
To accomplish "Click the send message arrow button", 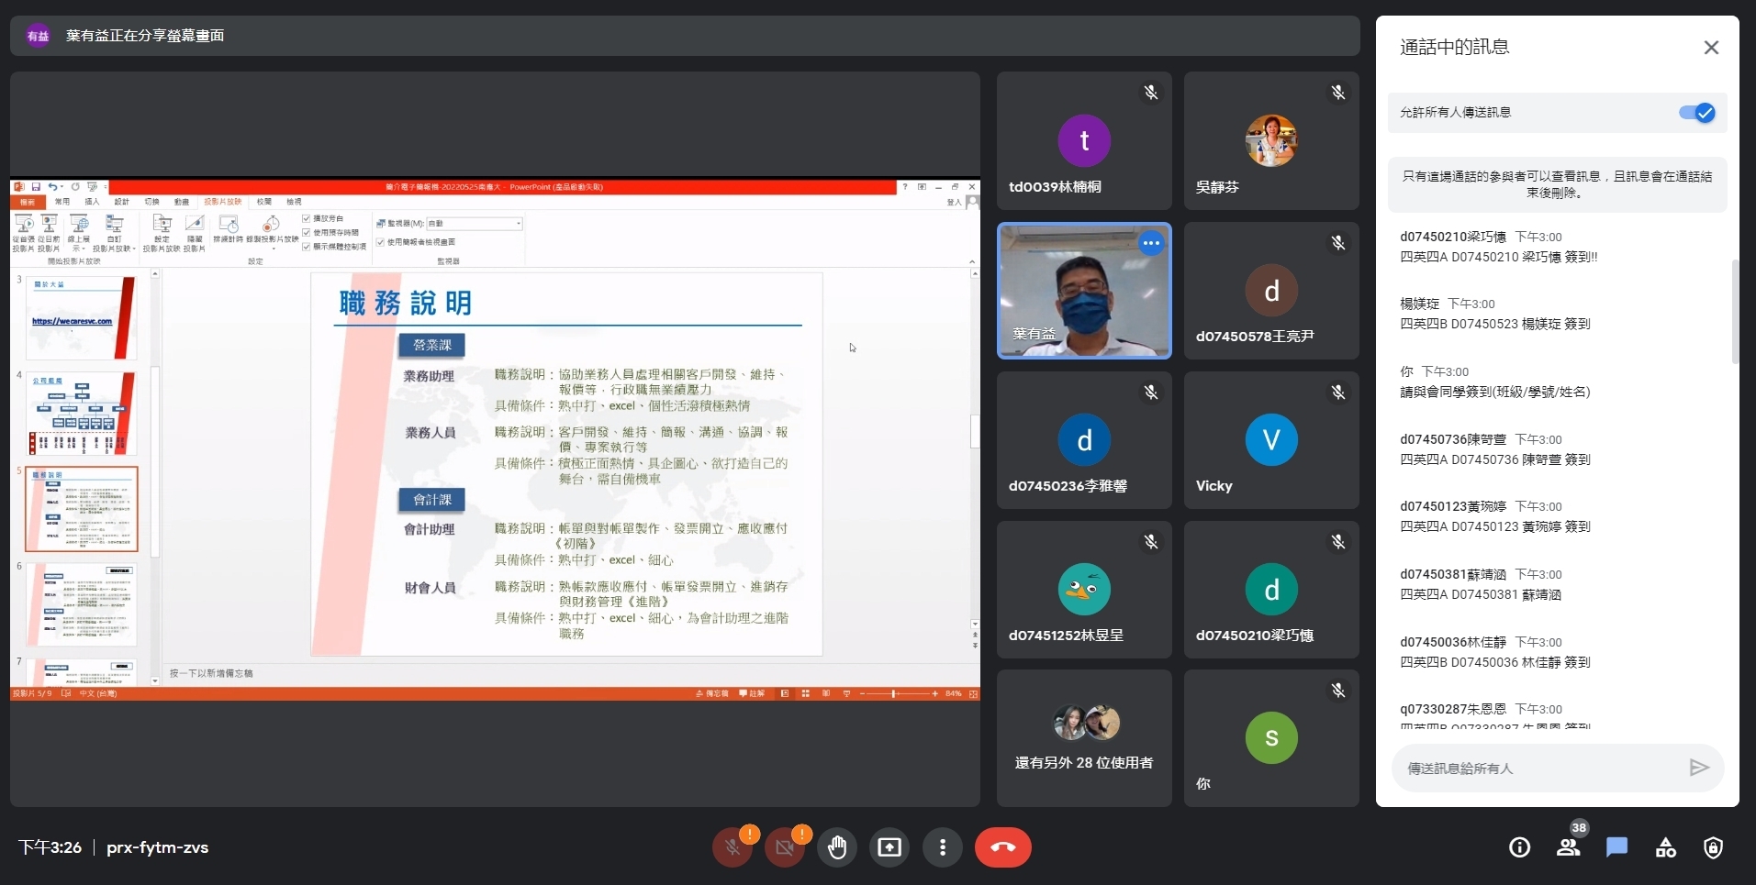I will [x=1699, y=768].
